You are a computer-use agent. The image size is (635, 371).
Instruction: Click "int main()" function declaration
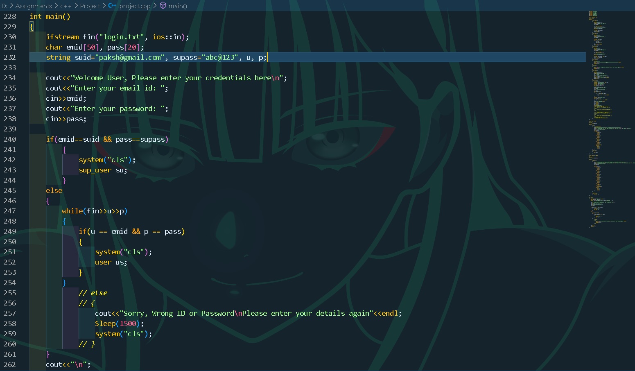coord(50,16)
